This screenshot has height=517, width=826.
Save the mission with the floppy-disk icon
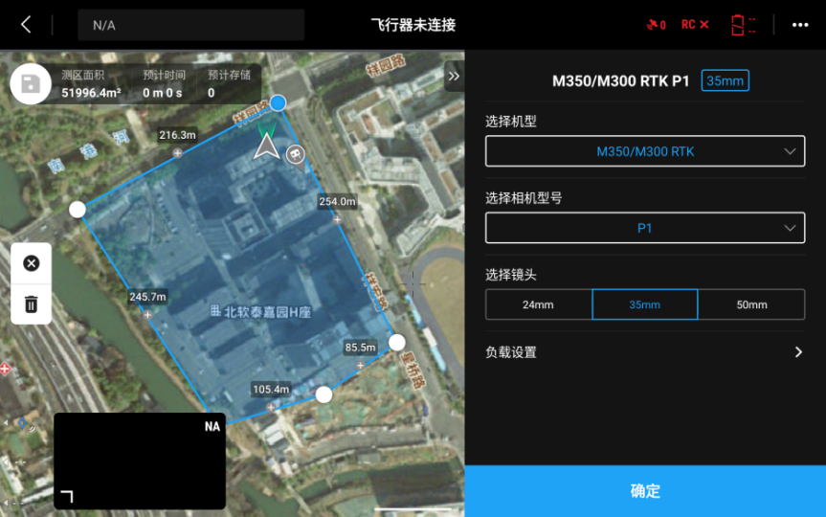(31, 83)
